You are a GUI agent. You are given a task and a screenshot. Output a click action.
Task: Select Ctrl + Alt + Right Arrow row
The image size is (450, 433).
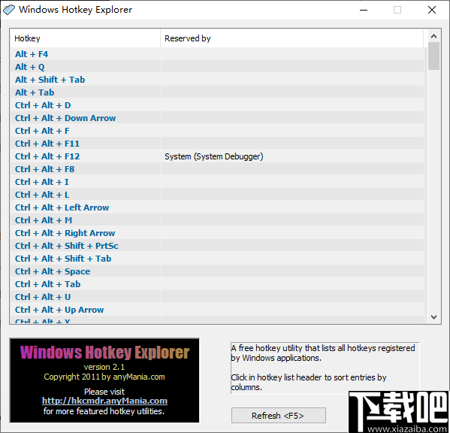(219, 233)
